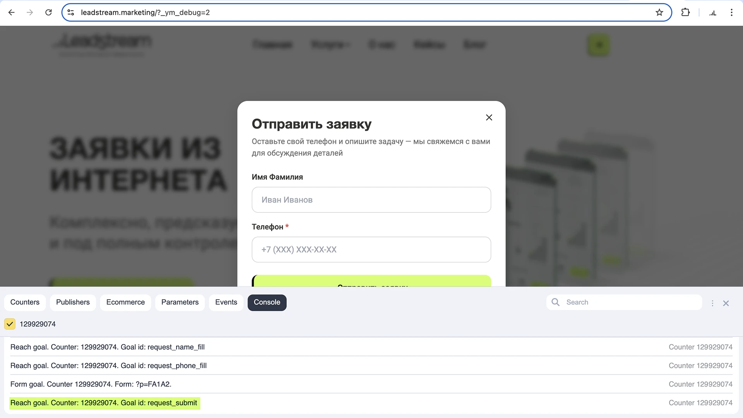
Task: Select the highlighted request_submit log row
Action: click(x=371, y=403)
